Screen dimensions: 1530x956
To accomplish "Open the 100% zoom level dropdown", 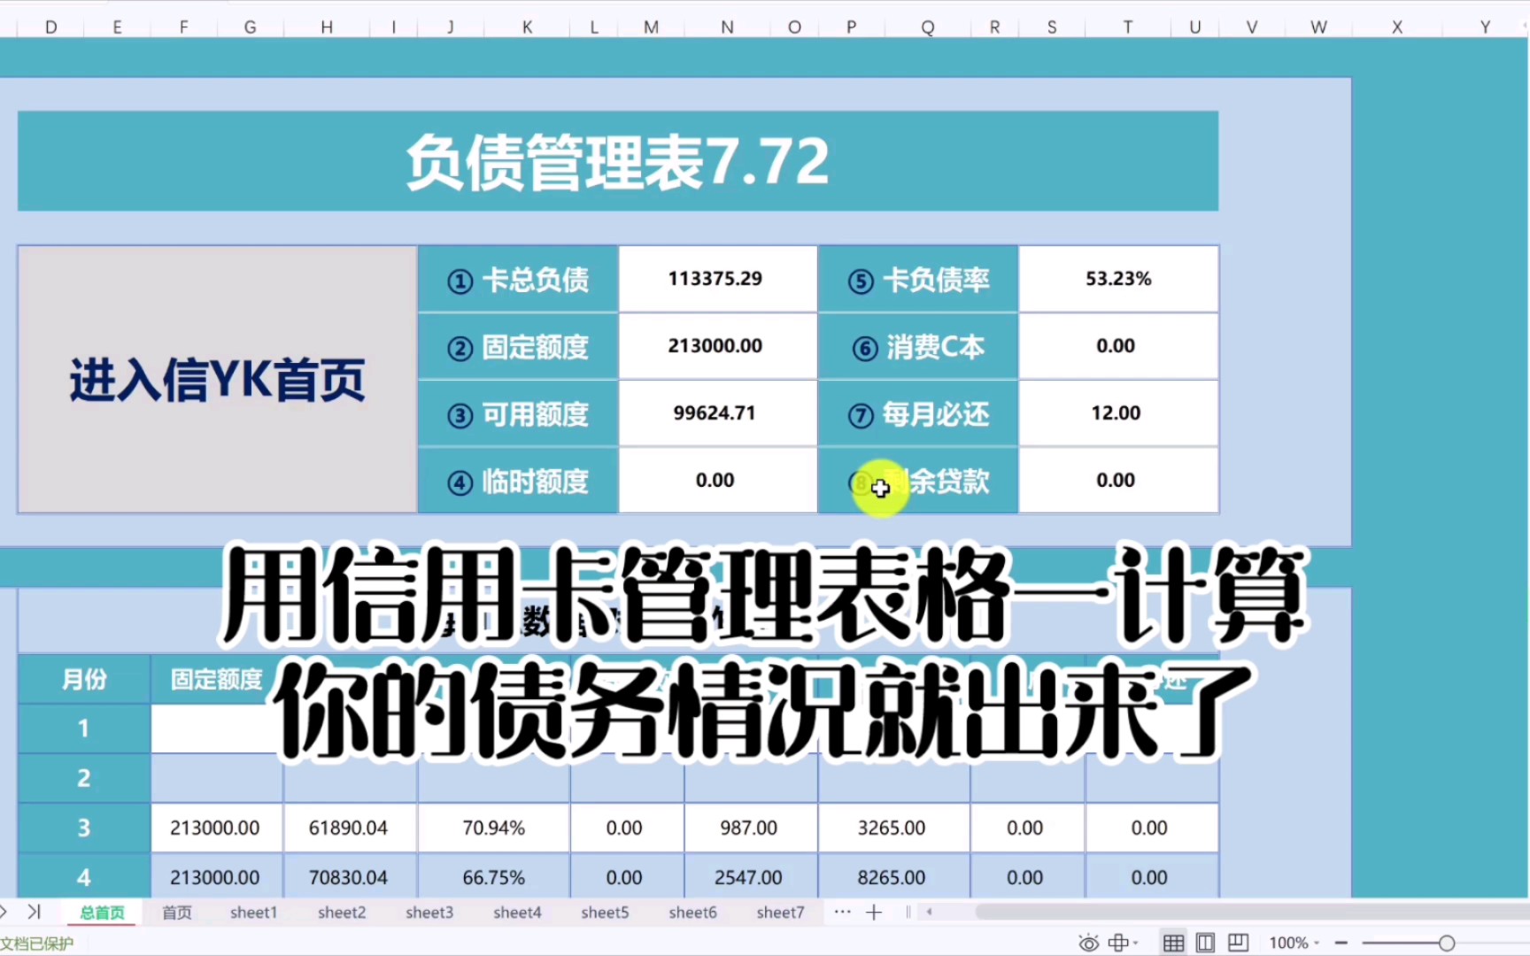I will click(x=1294, y=944).
